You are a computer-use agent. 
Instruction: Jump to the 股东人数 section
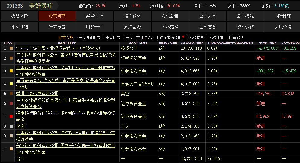pyautogui.click(x=66, y=38)
